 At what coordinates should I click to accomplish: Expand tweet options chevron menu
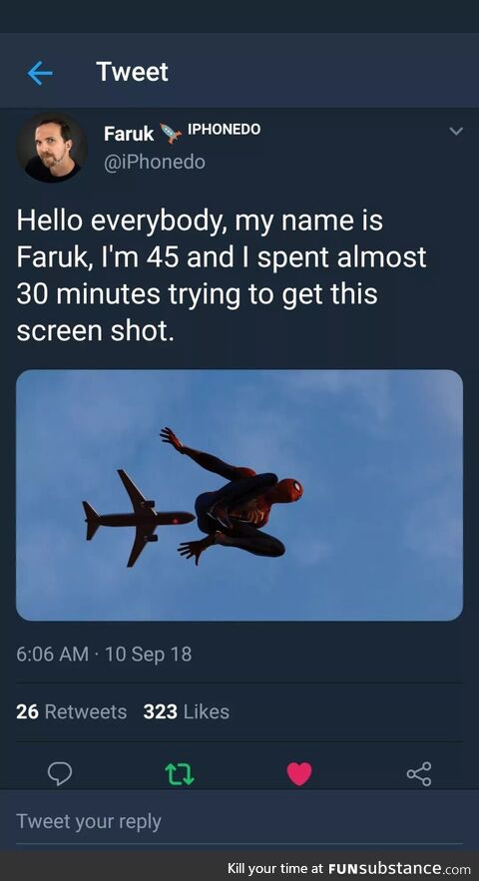[456, 131]
